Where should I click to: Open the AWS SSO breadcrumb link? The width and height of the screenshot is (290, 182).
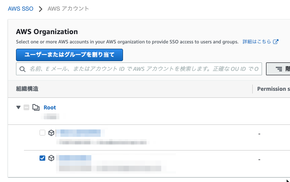tap(20, 9)
